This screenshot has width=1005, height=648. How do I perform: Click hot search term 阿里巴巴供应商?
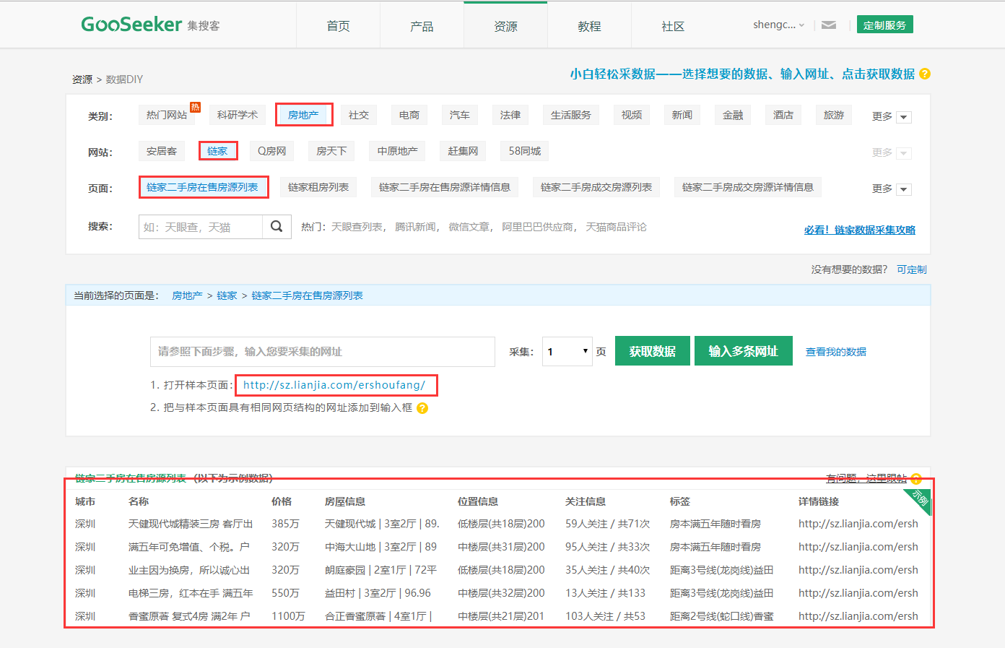pyautogui.click(x=539, y=227)
